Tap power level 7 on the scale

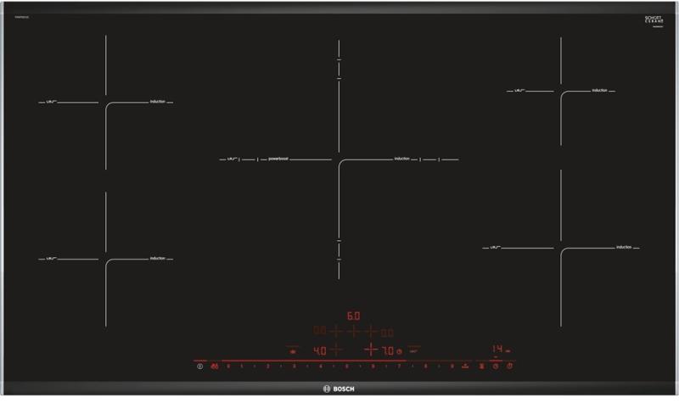399,367
